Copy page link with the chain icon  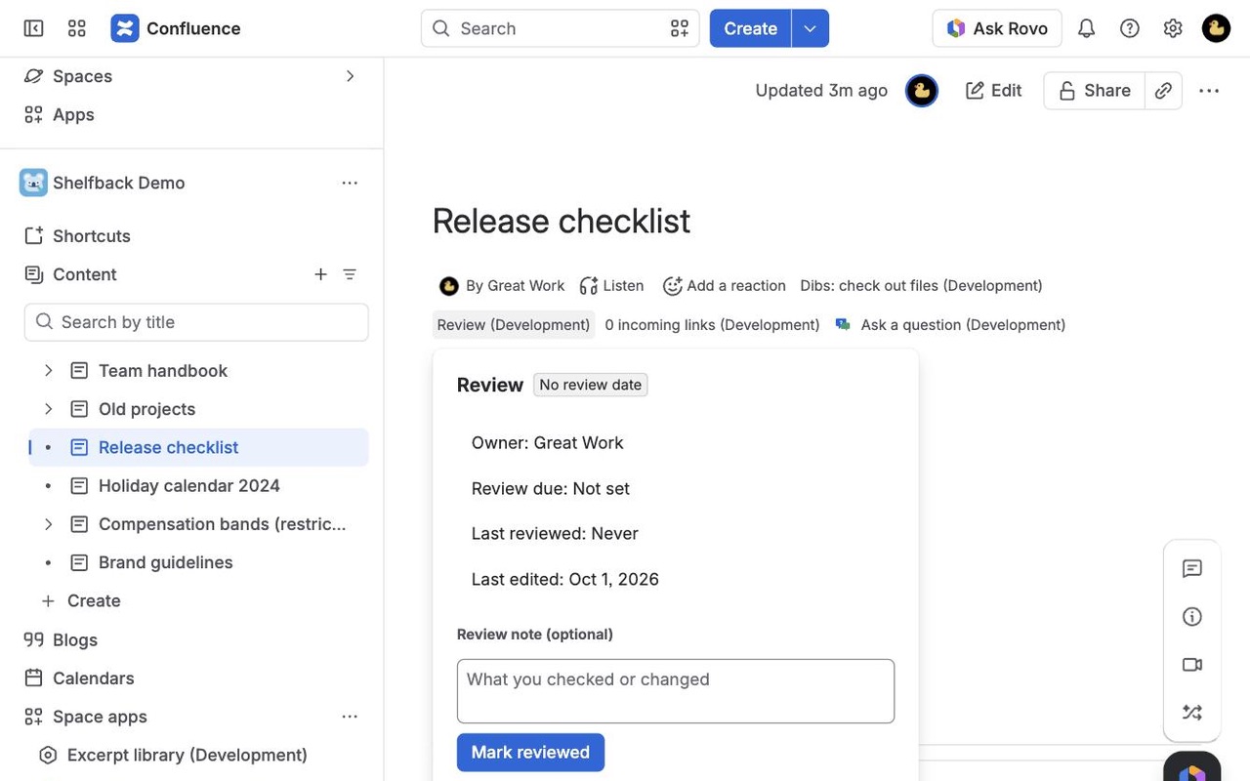(x=1163, y=91)
